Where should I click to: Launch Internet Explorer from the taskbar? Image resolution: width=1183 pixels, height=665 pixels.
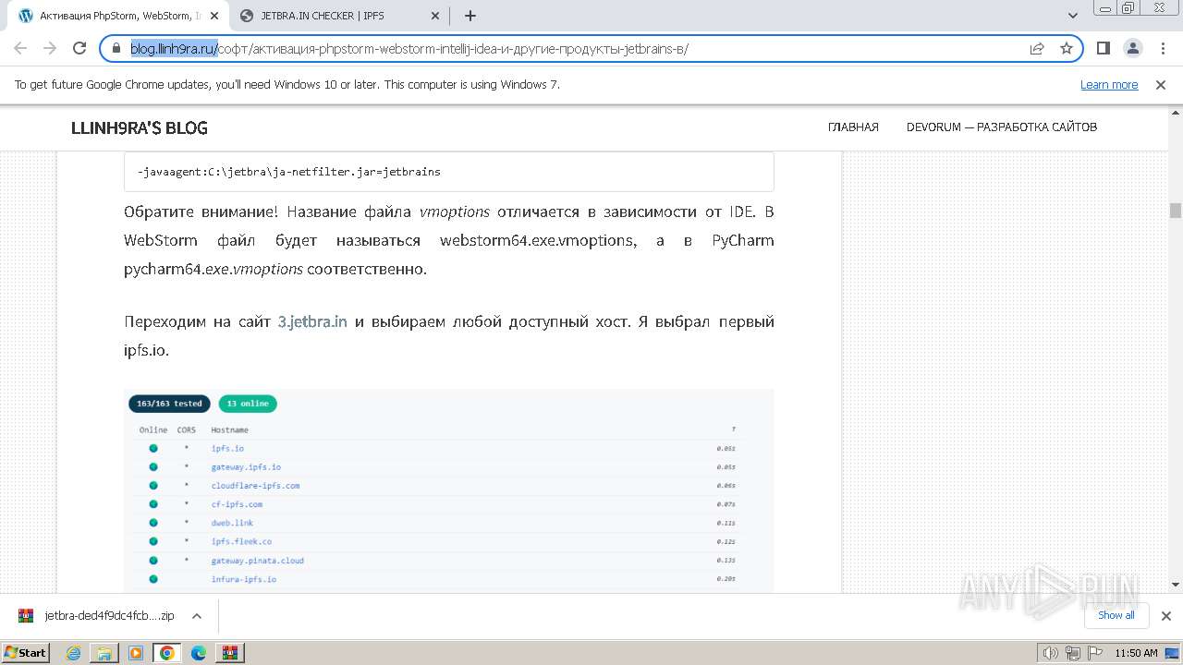74,653
